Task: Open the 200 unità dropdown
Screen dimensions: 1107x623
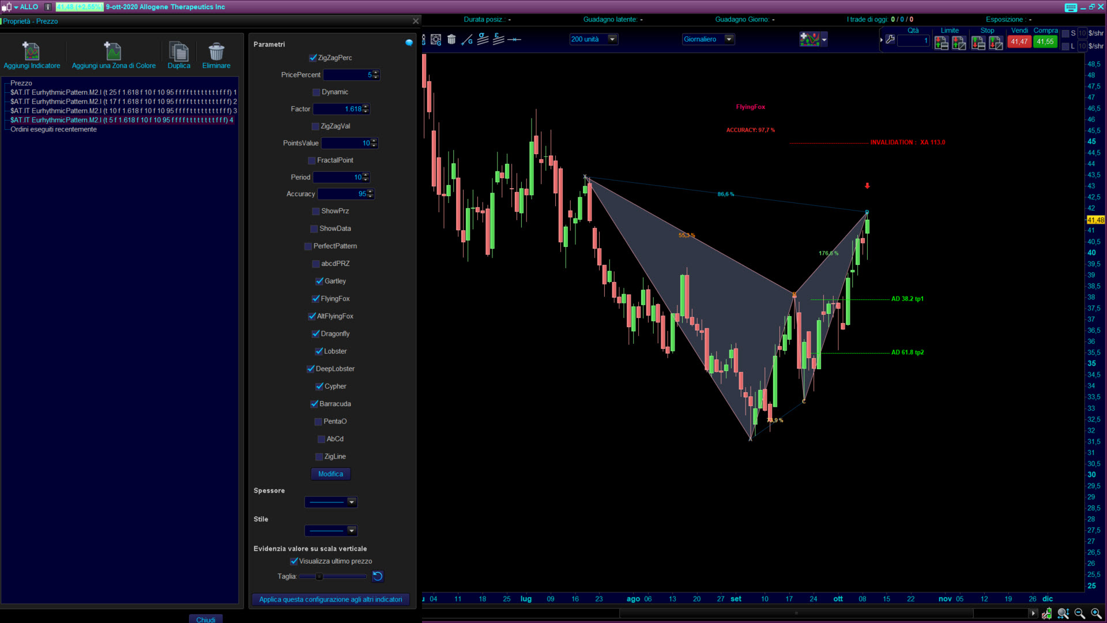Action: (612, 39)
